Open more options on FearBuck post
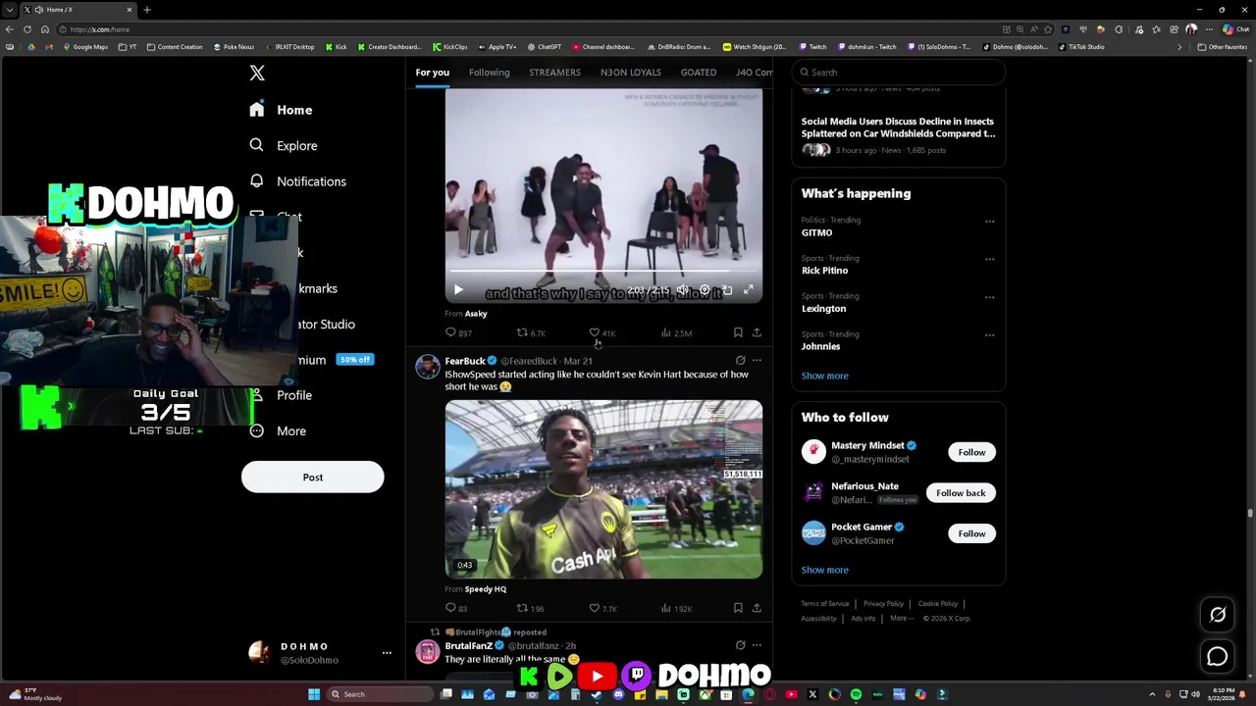 click(757, 361)
